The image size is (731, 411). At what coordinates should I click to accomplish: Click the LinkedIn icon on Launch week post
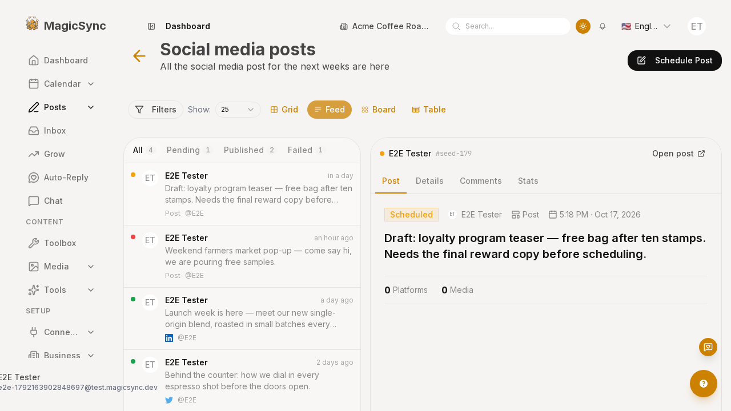click(169, 338)
